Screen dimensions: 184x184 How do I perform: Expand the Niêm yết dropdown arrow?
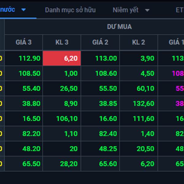click(147, 10)
